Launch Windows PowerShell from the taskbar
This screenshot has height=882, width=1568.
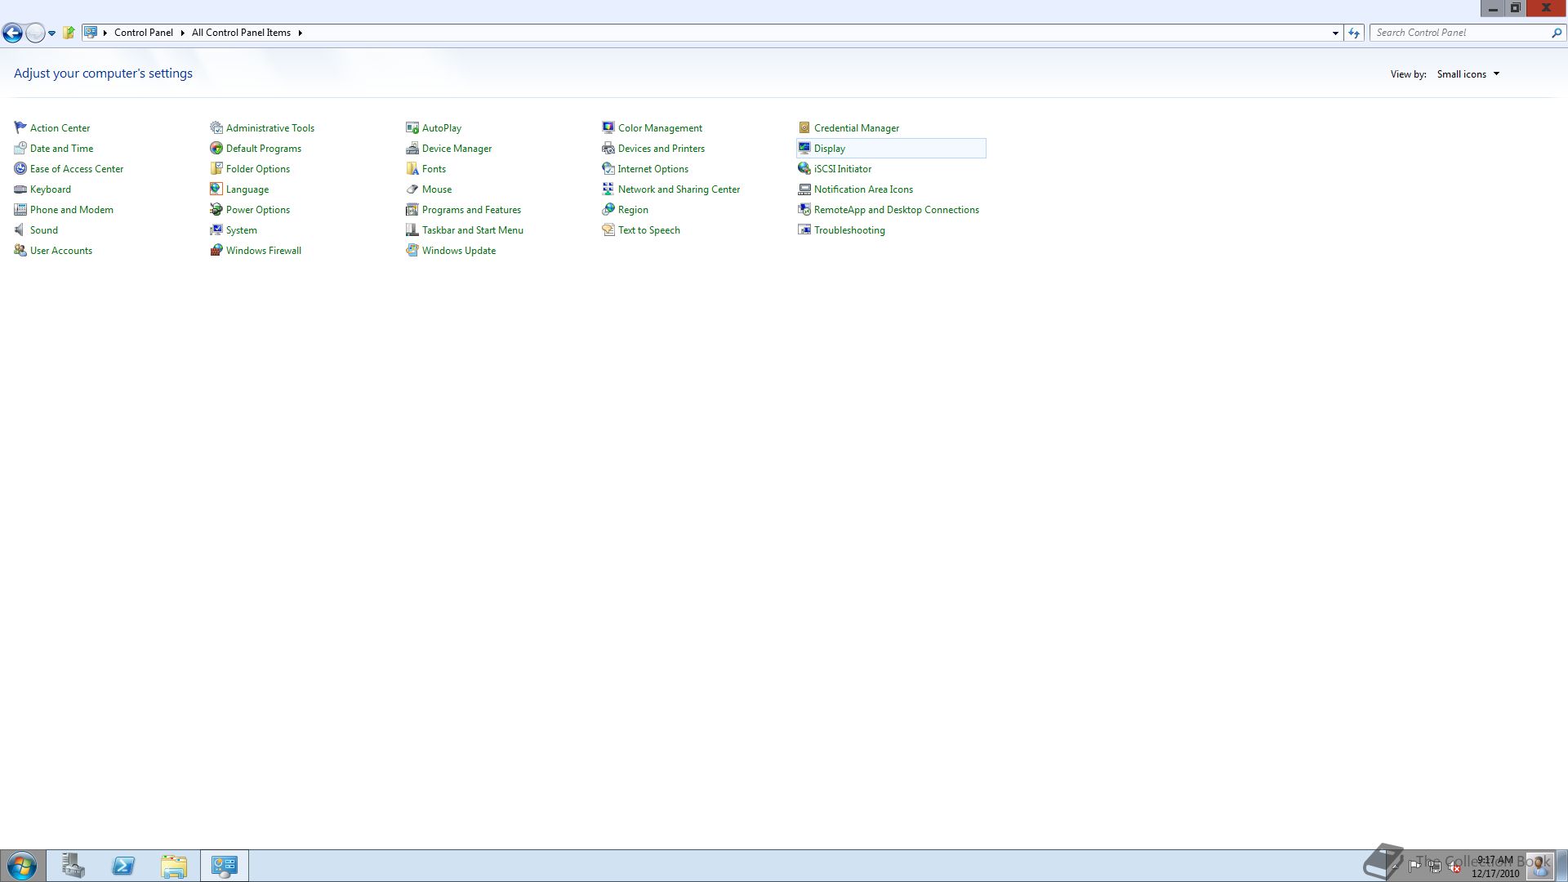click(123, 866)
